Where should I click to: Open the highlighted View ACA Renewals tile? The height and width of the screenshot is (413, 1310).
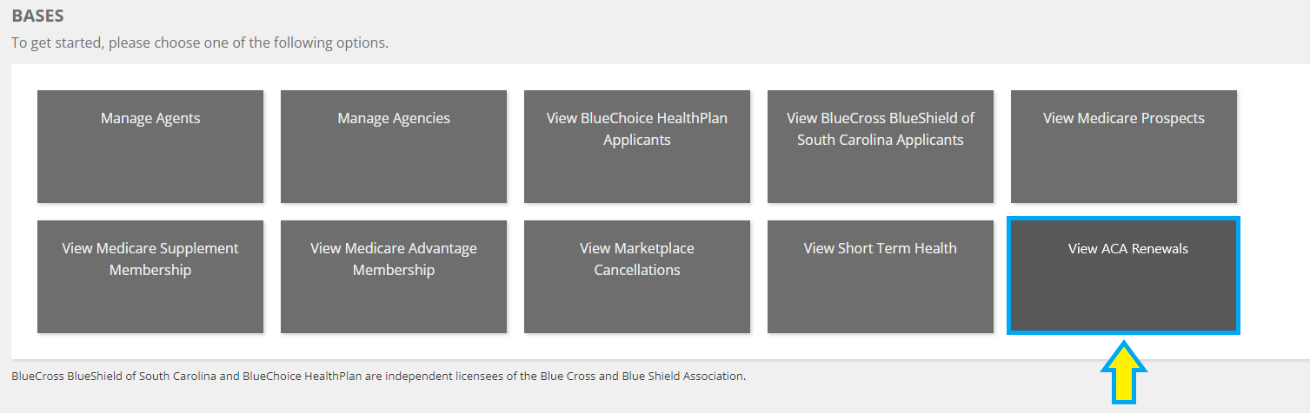(1123, 276)
